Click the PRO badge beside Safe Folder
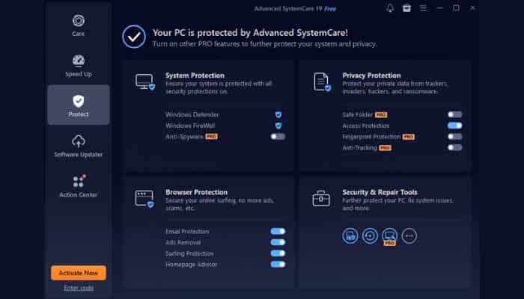524x299 pixels. tap(381, 115)
